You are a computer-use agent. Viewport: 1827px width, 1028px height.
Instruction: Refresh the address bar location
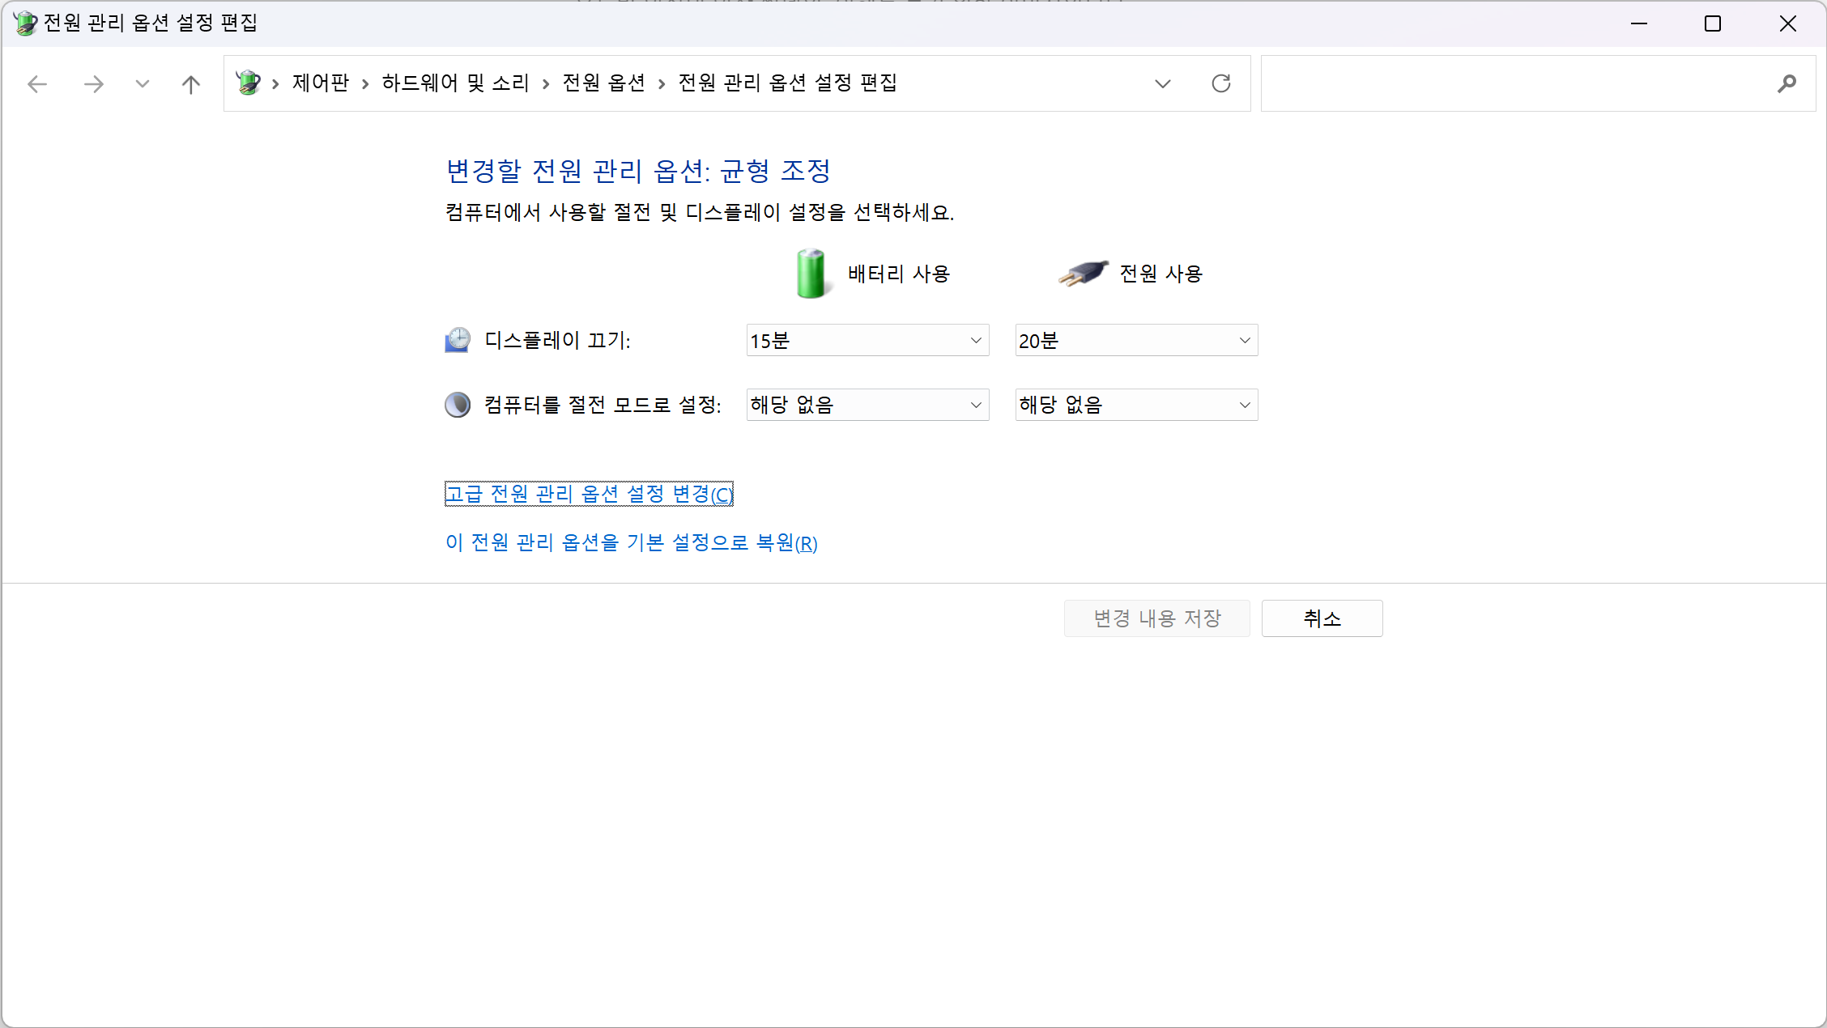coord(1221,83)
